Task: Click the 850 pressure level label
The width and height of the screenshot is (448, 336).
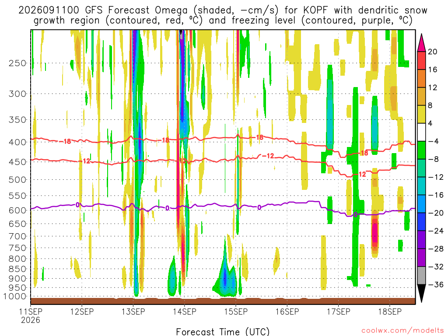Action: pyautogui.click(x=17, y=269)
